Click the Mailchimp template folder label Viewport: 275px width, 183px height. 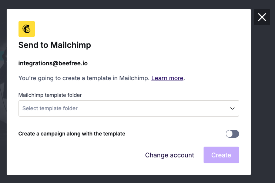pyautogui.click(x=50, y=95)
